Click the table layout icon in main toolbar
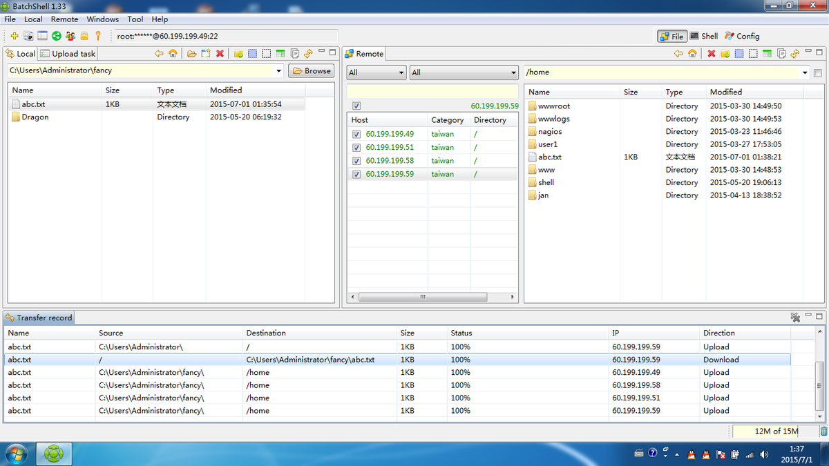829x466 pixels. [42, 36]
